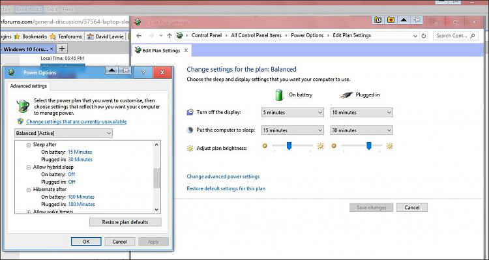The height and width of the screenshot is (260, 489).
Task: Open the Tools menu in browser
Action: pos(52,9)
